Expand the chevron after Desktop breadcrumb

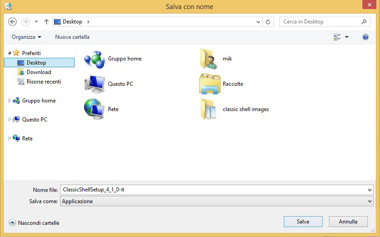coord(89,22)
